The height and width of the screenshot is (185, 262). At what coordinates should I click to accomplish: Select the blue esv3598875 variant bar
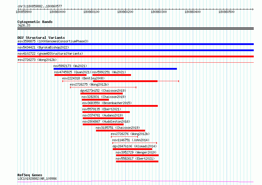coord(135,44)
